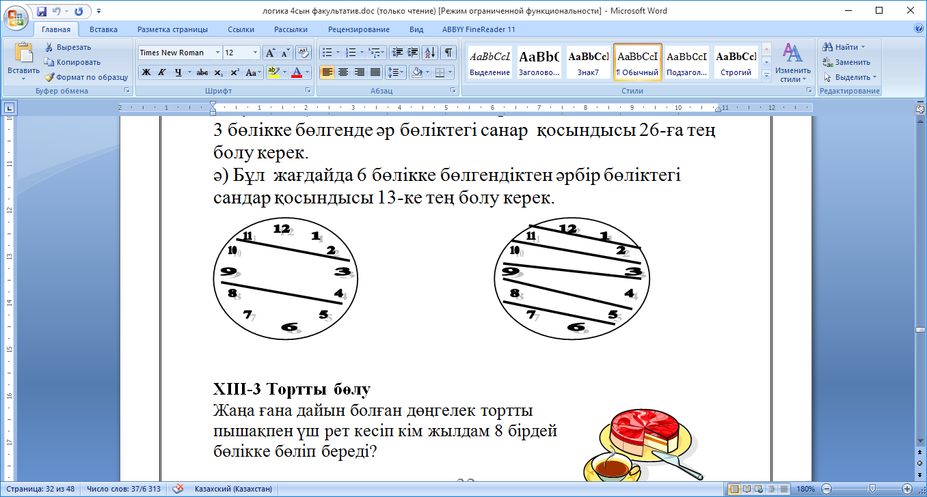The width and height of the screenshot is (927, 497).
Task: Open change case (Aa) options
Action: [253, 72]
